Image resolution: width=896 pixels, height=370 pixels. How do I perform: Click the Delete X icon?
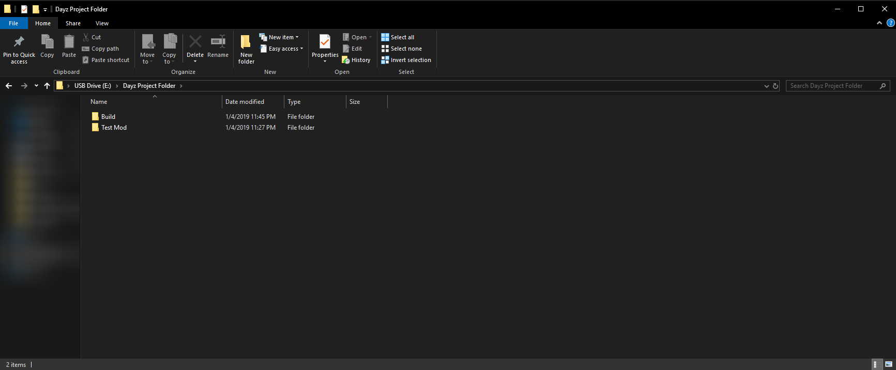[x=195, y=42]
